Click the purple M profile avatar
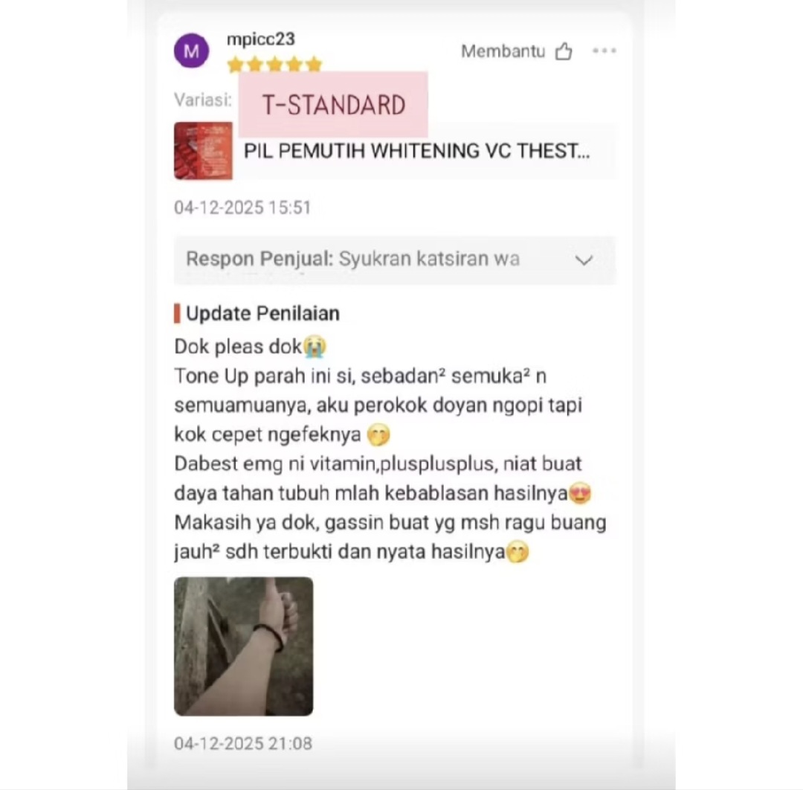 (x=192, y=51)
